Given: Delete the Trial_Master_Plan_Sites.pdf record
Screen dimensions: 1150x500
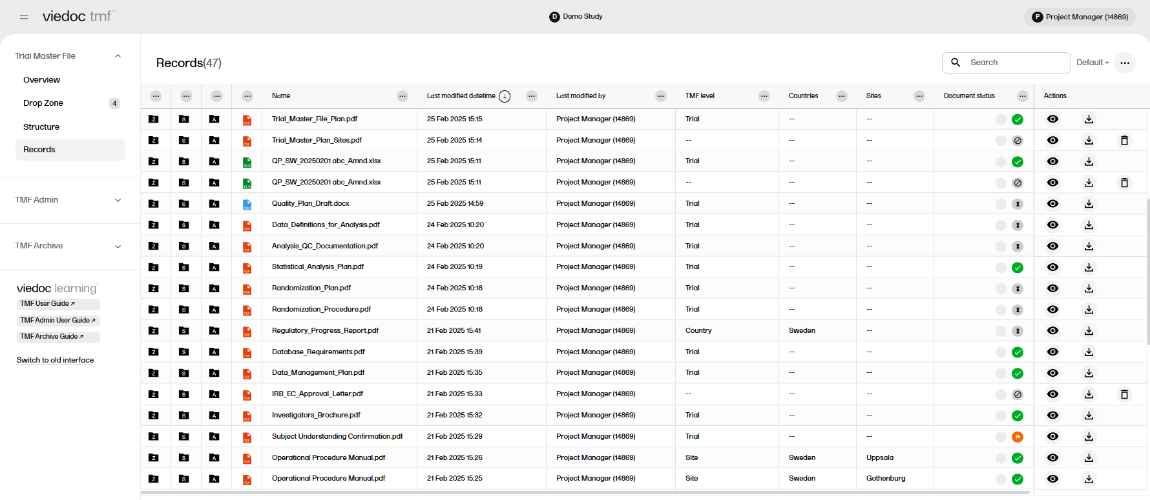Looking at the screenshot, I should (x=1124, y=141).
